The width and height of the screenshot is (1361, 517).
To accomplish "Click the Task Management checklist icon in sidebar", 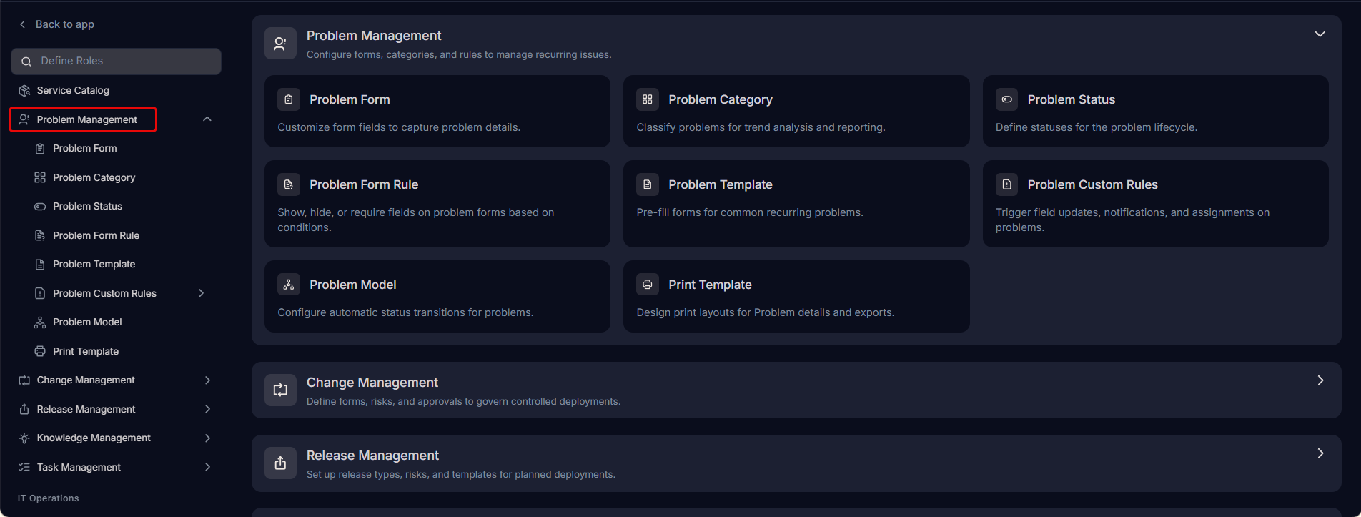I will coord(24,467).
